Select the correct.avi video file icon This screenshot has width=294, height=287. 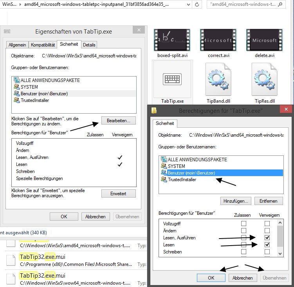coord(218,40)
